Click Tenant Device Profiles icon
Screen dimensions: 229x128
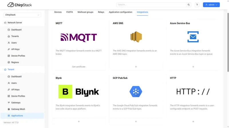pyautogui.click(x=9, y=96)
